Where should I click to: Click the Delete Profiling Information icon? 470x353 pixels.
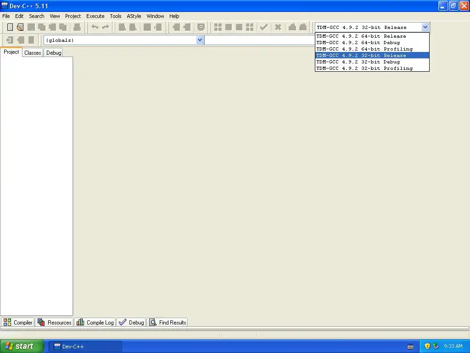pos(303,27)
